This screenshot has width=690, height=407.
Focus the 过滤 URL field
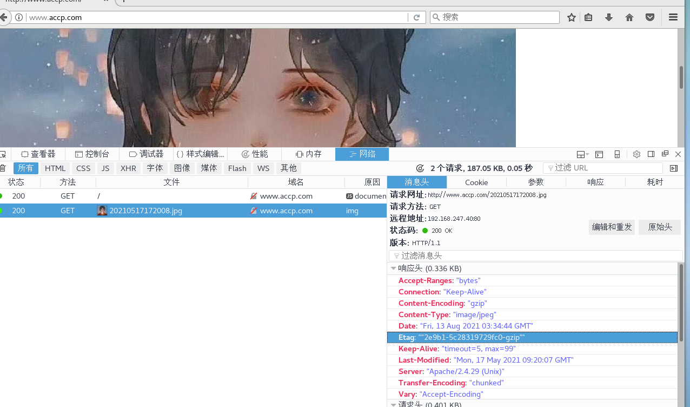point(603,168)
